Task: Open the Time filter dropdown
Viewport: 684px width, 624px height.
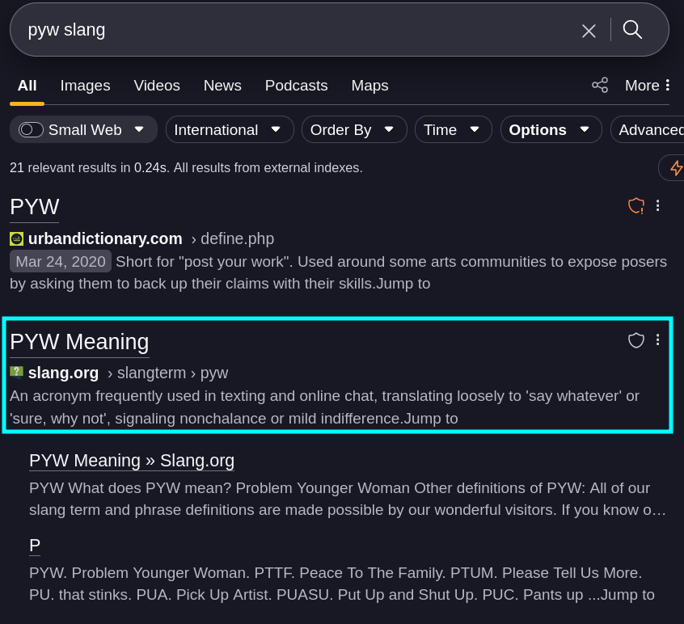Action: 452,130
